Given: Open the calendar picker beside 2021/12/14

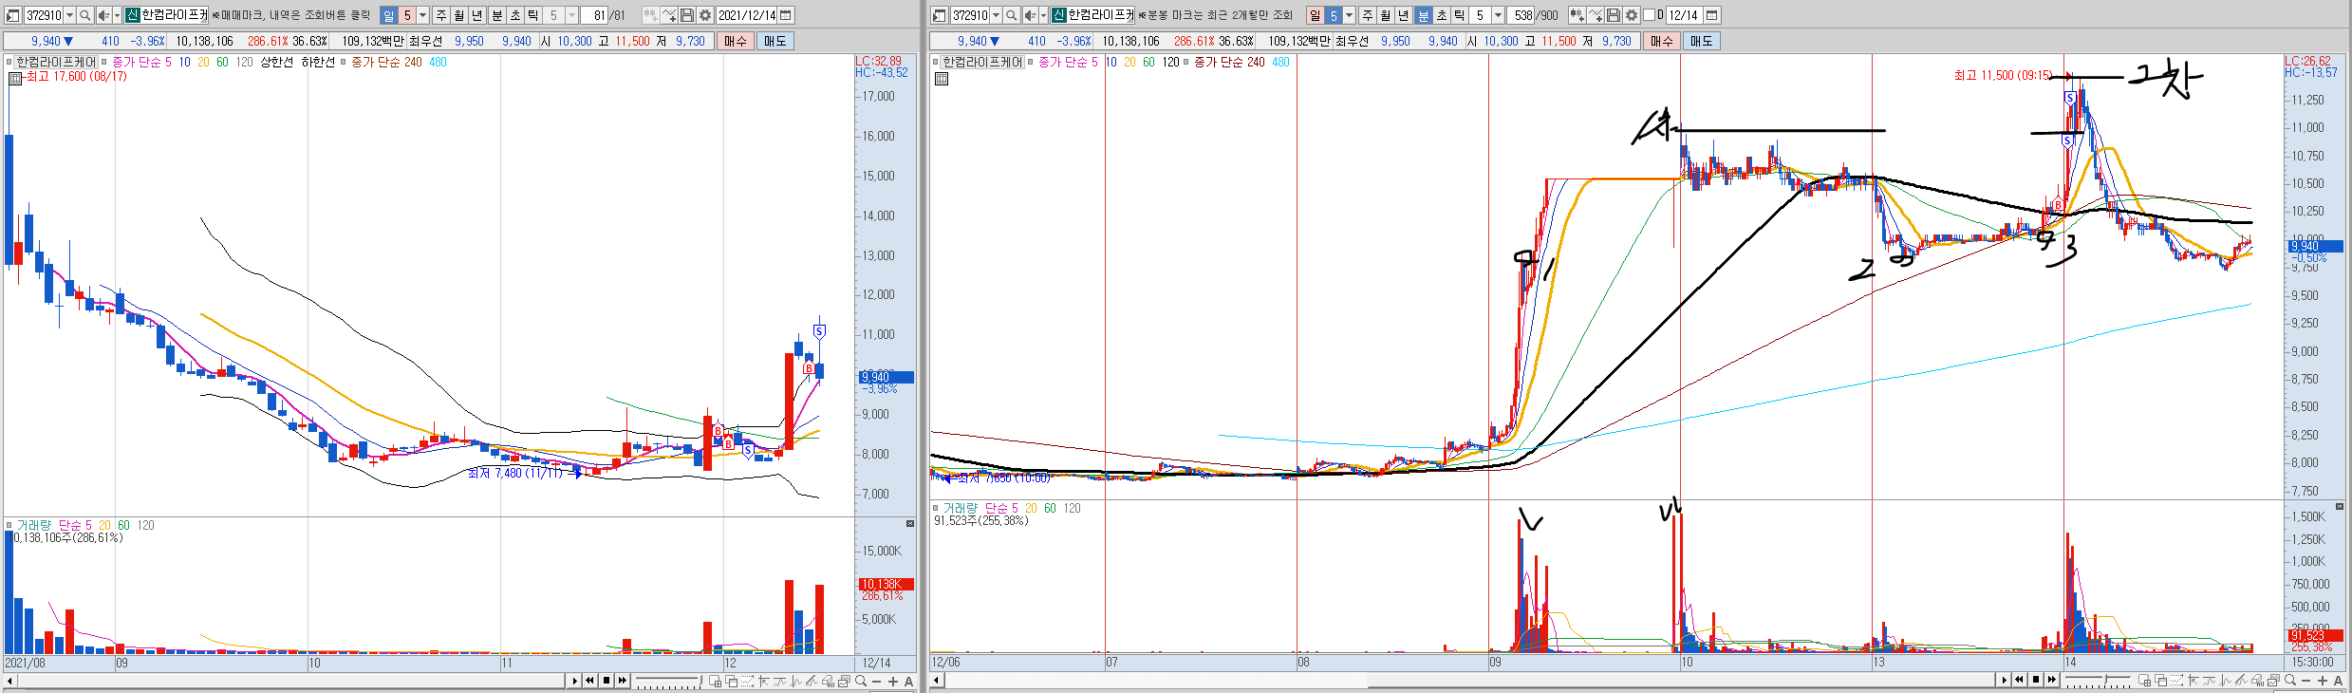Looking at the screenshot, I should [x=785, y=15].
